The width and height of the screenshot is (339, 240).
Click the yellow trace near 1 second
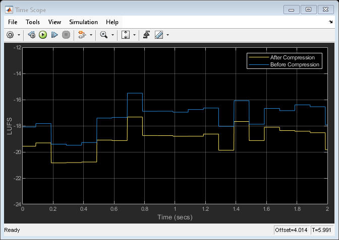[x=175, y=136]
